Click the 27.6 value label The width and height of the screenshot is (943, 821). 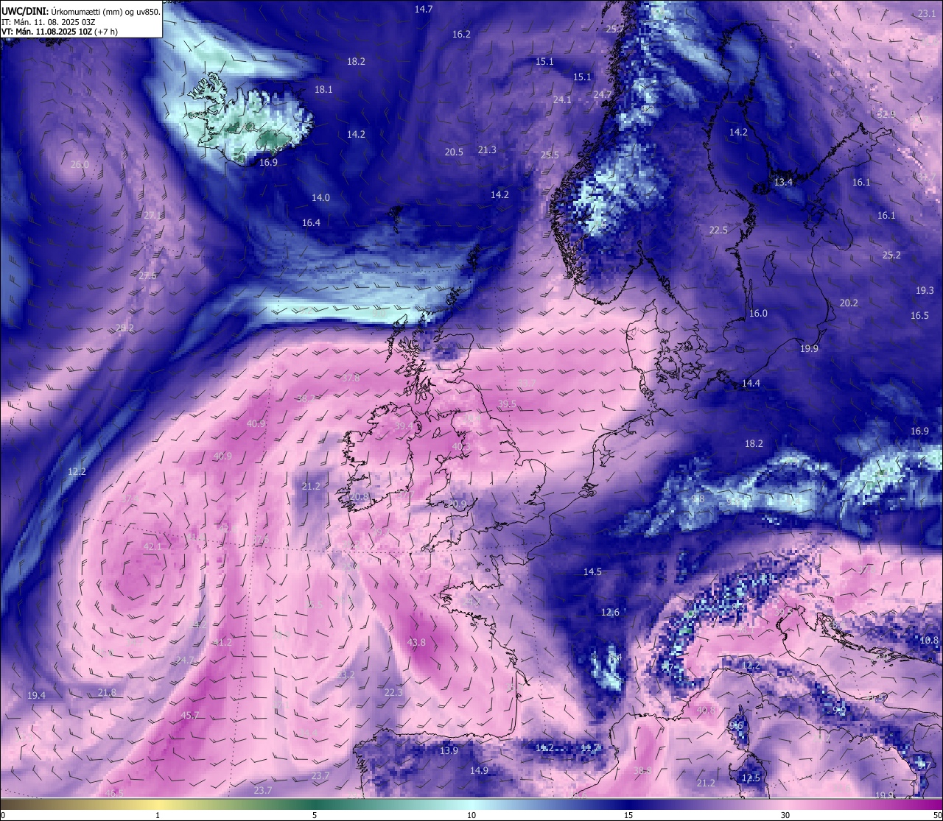[147, 275]
